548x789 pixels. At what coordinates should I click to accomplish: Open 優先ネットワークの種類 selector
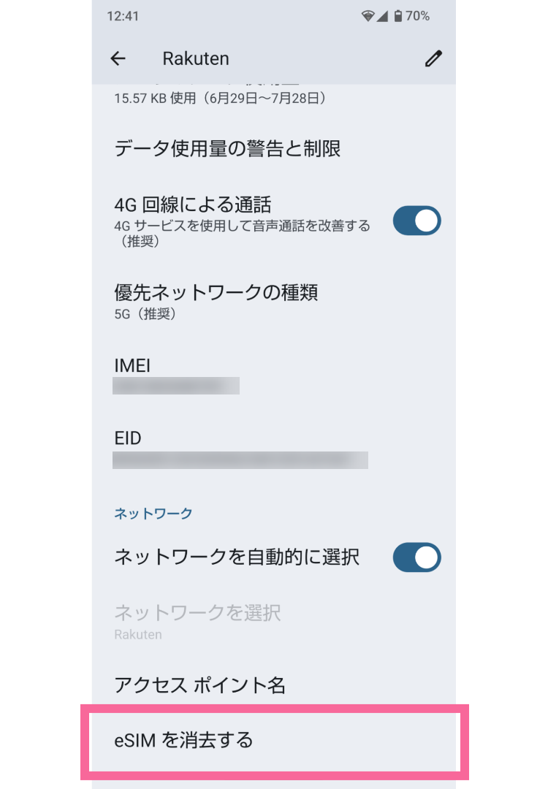tap(216, 301)
